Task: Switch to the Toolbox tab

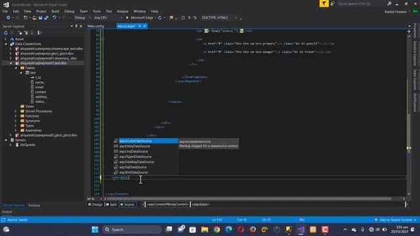Action: tap(34, 205)
